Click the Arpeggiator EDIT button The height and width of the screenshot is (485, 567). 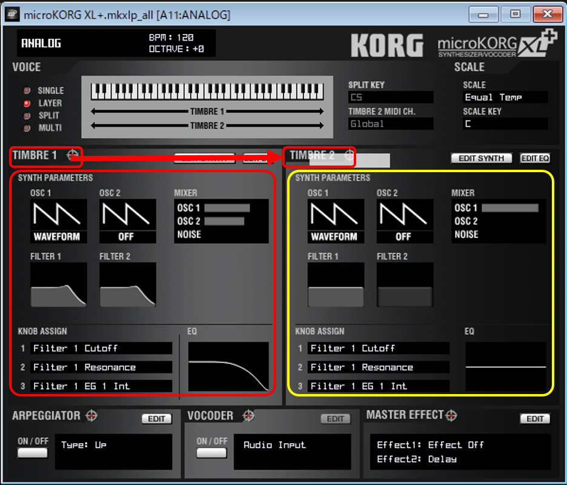(156, 419)
